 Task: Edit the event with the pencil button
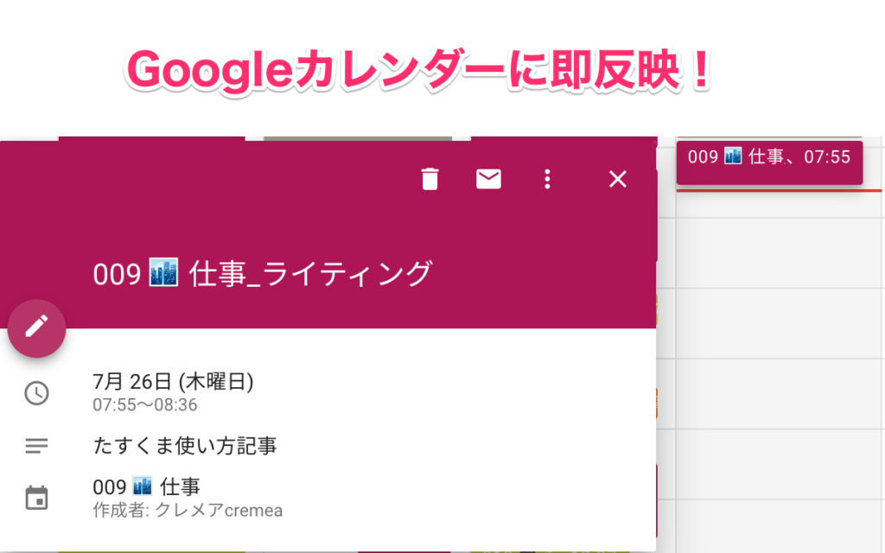click(36, 327)
